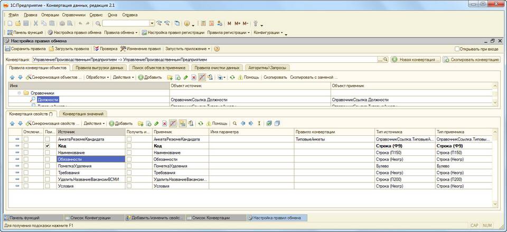Open the 'Обработки' dropdown in object rules toolbar
This screenshot has width=507, height=232.
coord(98,78)
